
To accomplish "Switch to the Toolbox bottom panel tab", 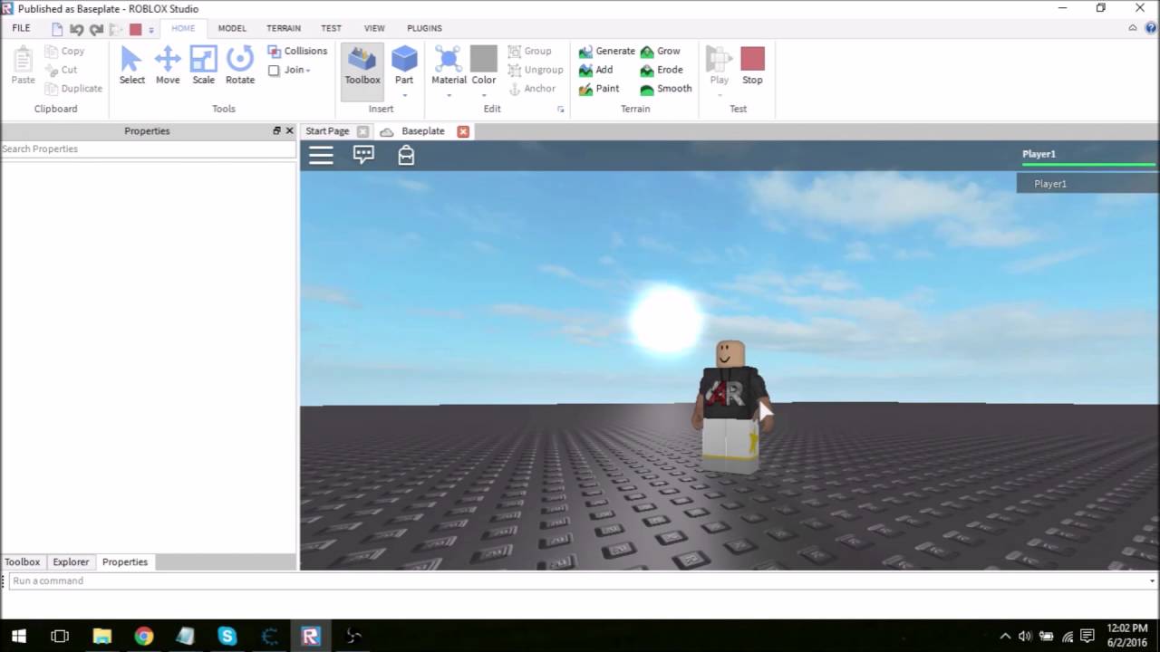I will pyautogui.click(x=23, y=562).
